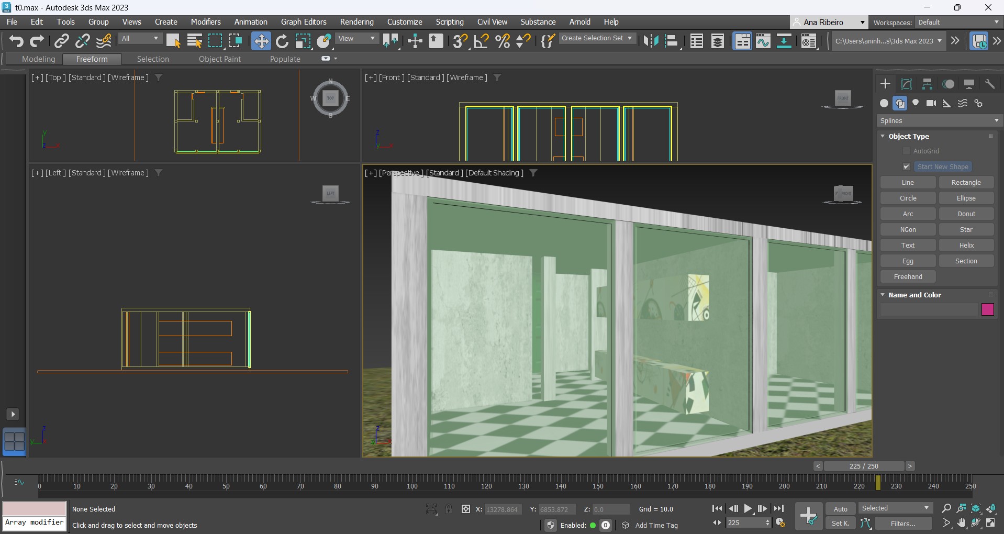Switch to the Object Paint tab
This screenshot has width=1004, height=534.
click(x=219, y=59)
